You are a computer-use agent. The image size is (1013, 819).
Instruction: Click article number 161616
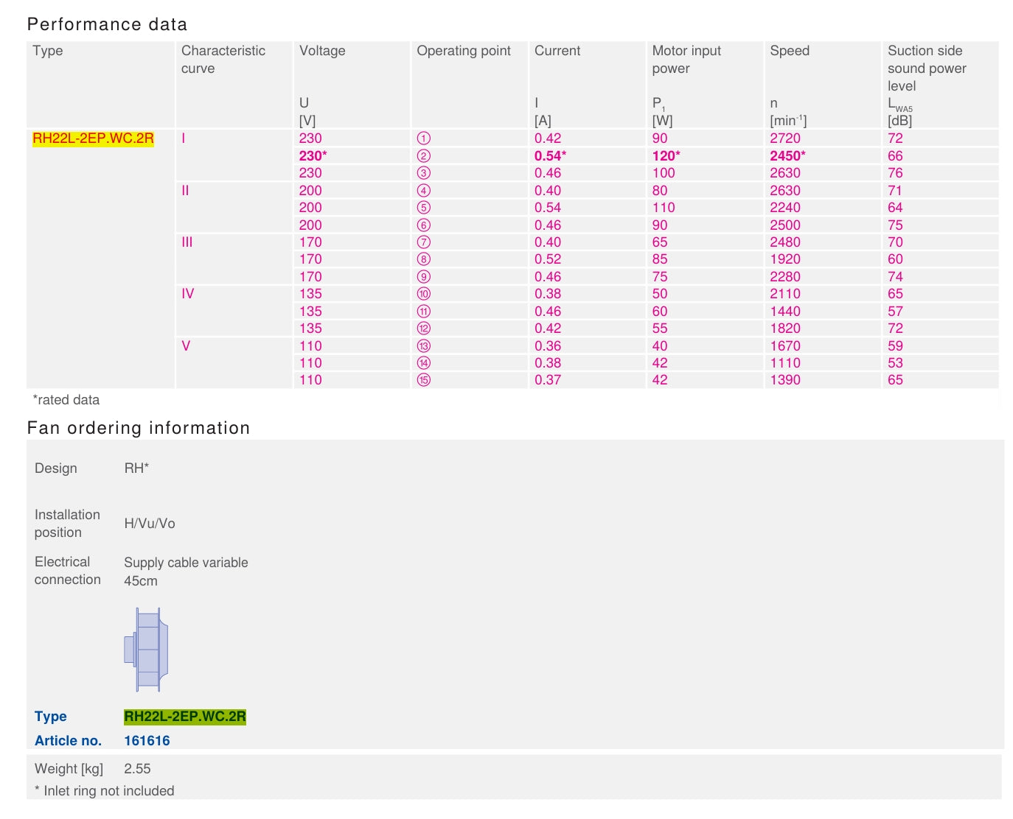tap(147, 741)
